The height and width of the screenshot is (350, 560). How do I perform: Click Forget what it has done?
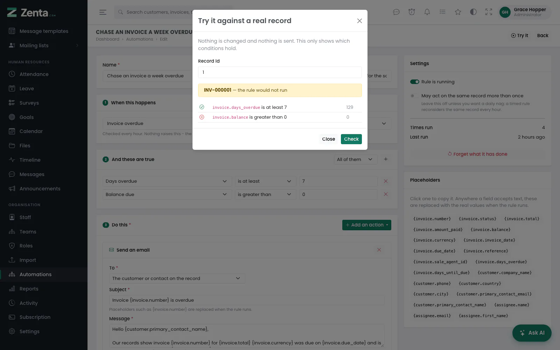point(477,154)
